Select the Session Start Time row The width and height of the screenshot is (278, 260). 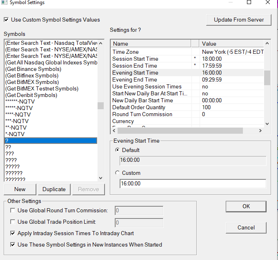click(x=187, y=59)
